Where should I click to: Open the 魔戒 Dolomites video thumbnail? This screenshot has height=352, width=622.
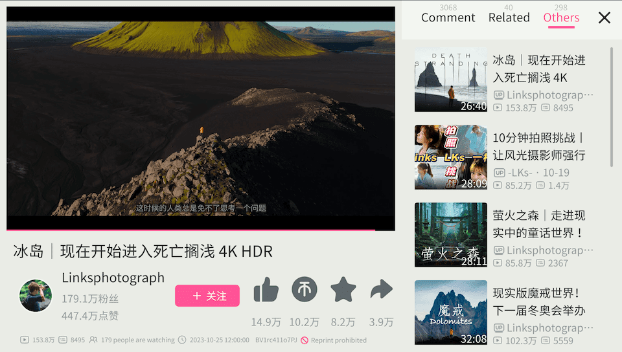[x=451, y=313]
